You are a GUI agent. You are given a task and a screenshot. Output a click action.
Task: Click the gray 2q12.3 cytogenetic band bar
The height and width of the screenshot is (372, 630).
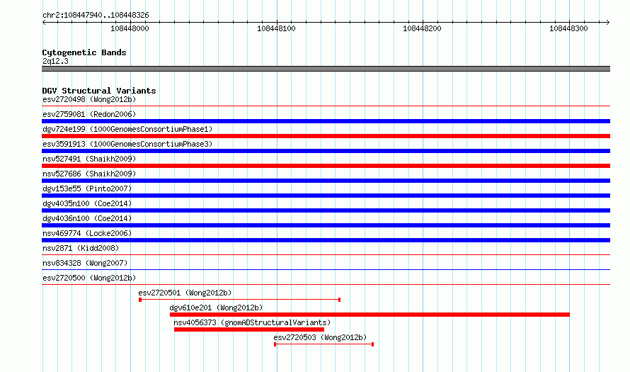pyautogui.click(x=326, y=69)
